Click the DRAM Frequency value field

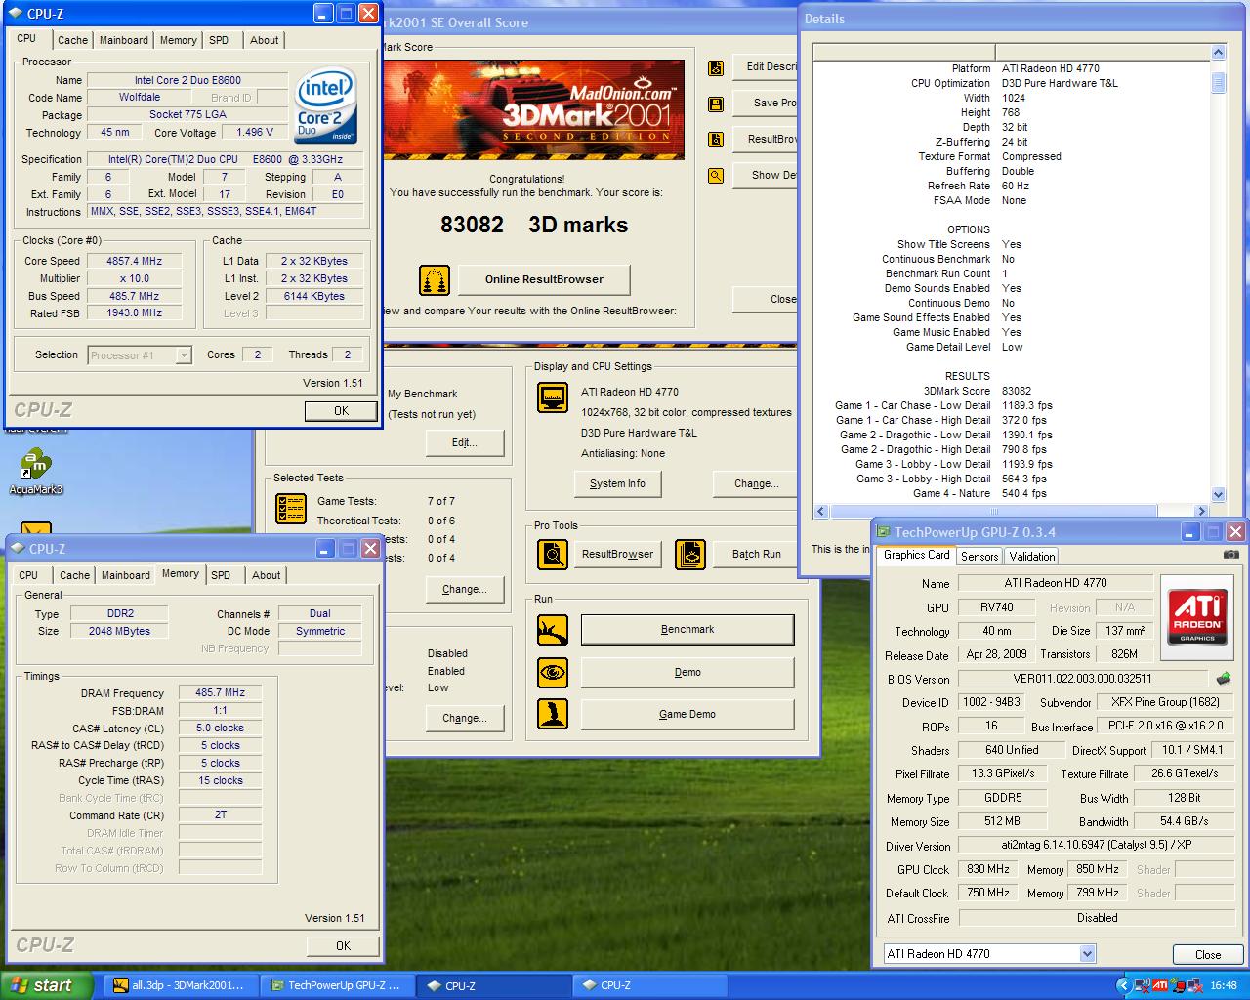point(221,692)
